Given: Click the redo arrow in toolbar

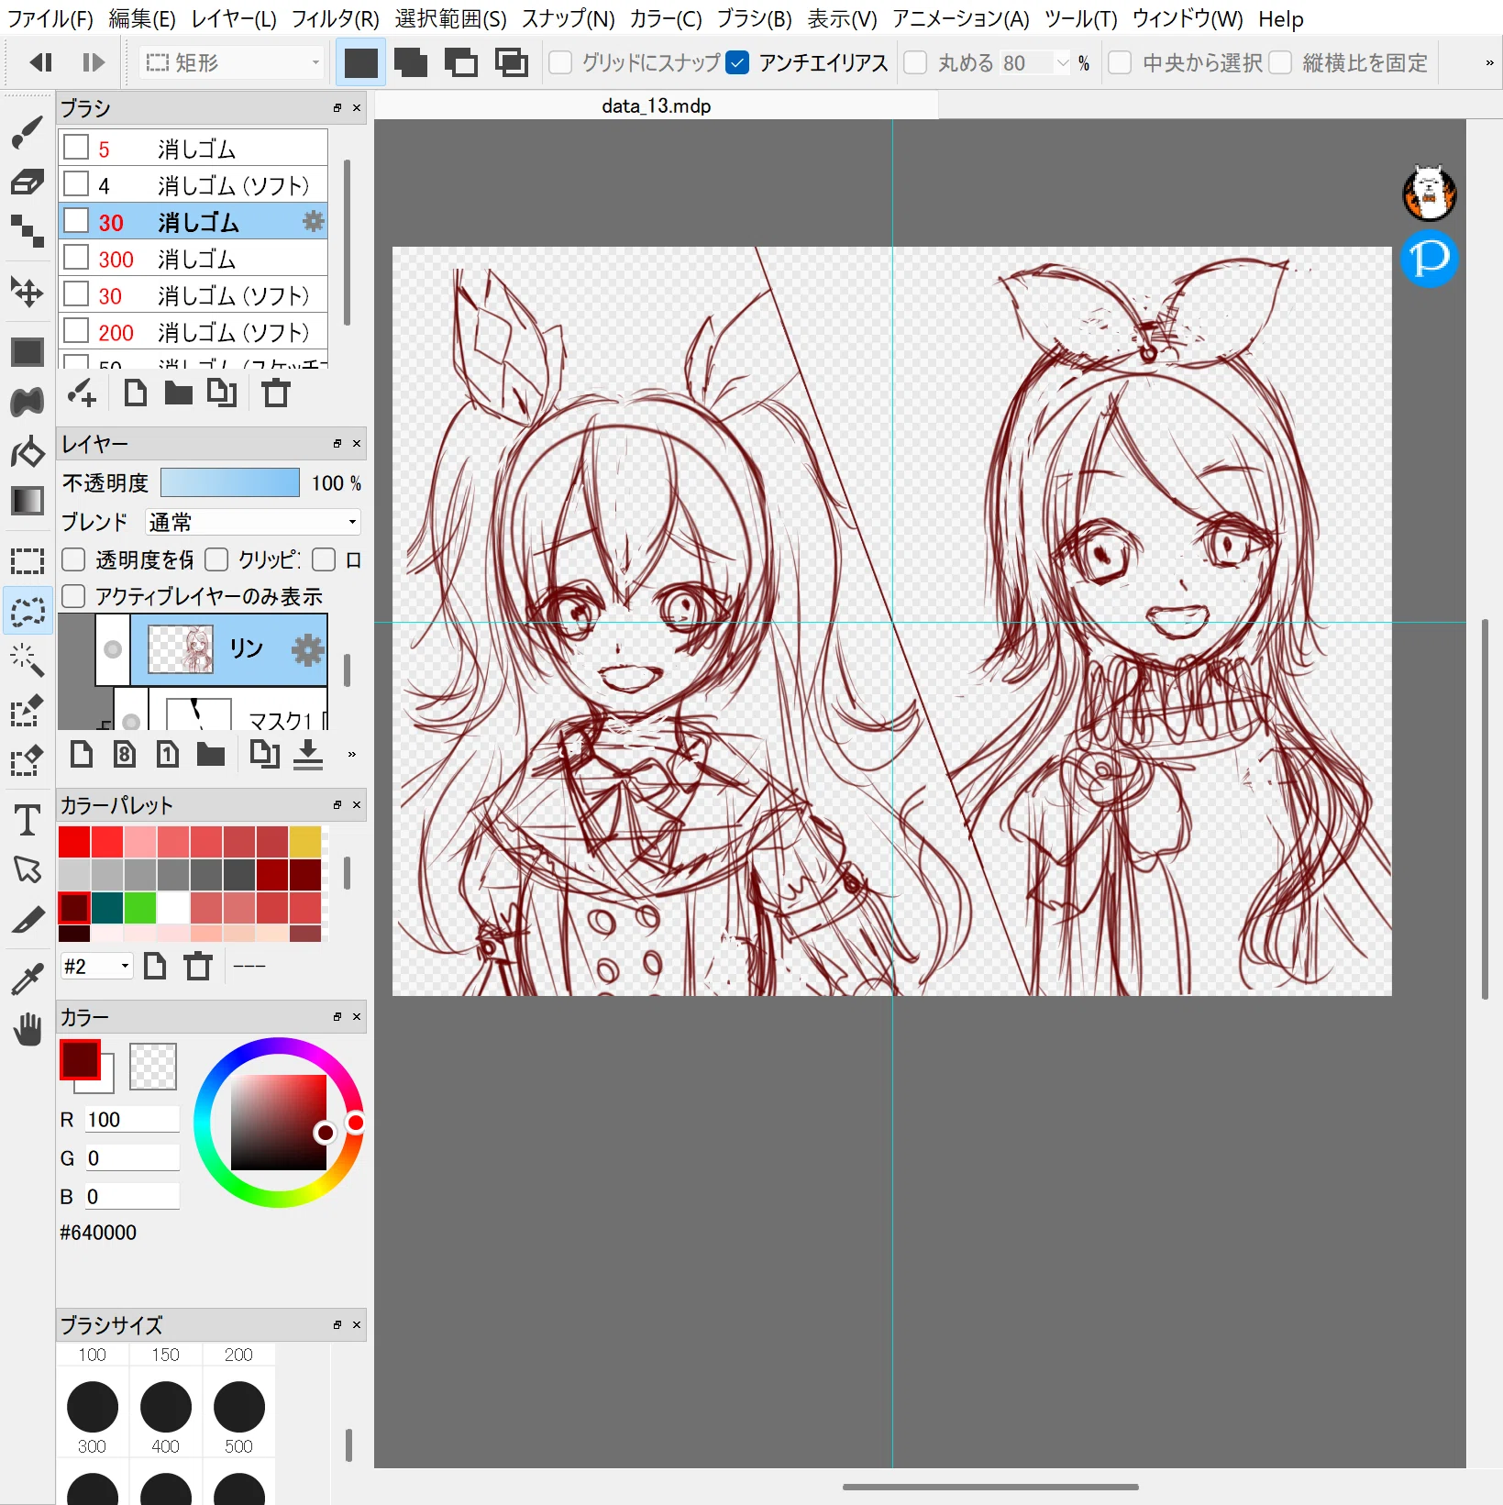Looking at the screenshot, I should (93, 62).
